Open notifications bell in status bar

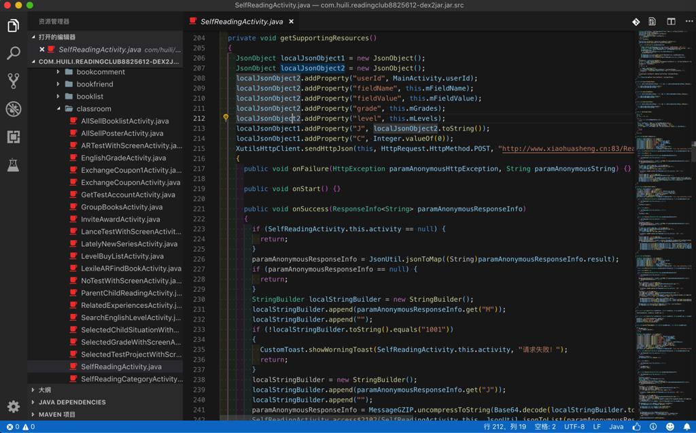point(686,426)
